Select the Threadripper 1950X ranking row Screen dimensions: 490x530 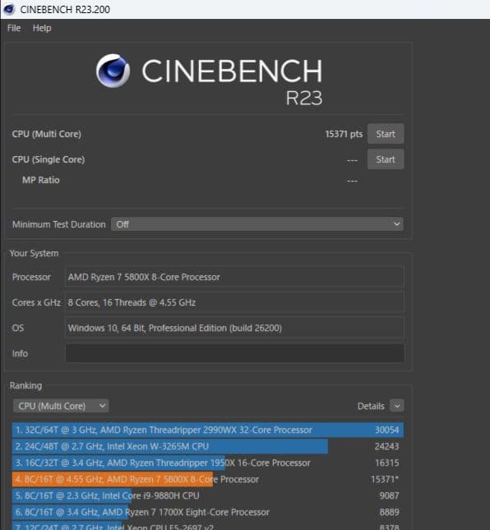click(x=208, y=463)
